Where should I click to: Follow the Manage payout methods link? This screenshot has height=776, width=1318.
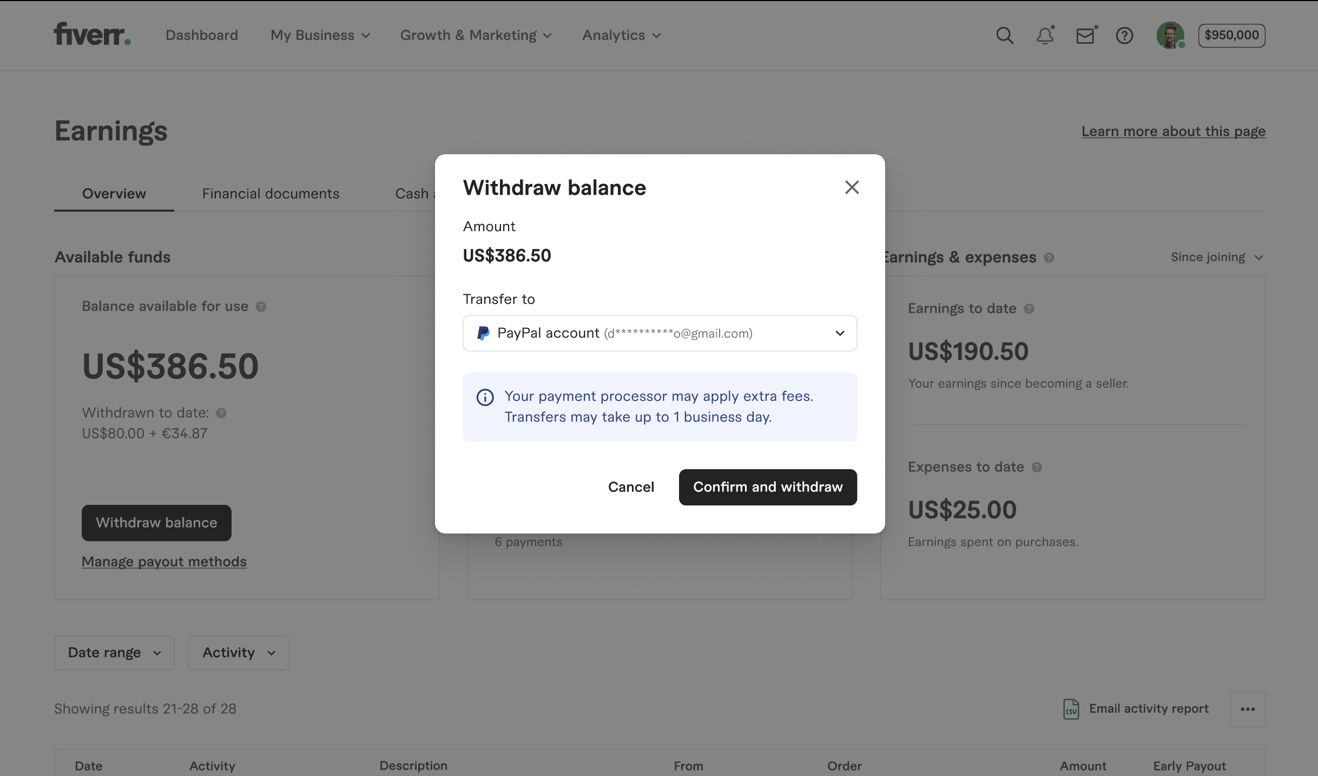tap(164, 562)
